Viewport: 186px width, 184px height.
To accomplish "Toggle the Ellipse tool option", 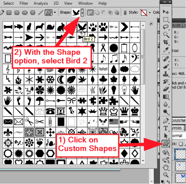I will tap(25, 13).
